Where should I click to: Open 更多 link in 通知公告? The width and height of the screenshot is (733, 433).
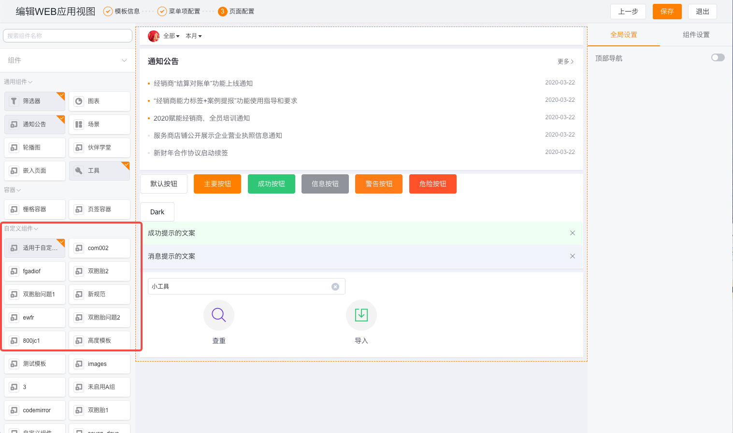(x=565, y=62)
